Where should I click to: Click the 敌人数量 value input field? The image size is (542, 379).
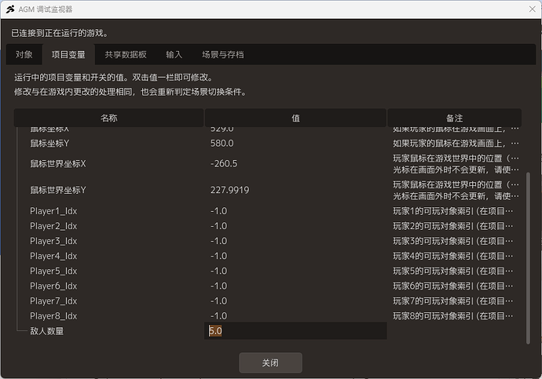point(295,331)
